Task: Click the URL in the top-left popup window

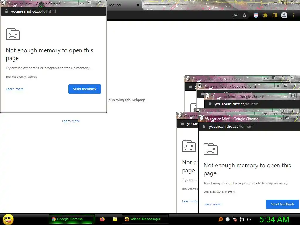Action: tap(33, 11)
